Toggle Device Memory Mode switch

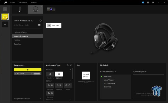40,25
